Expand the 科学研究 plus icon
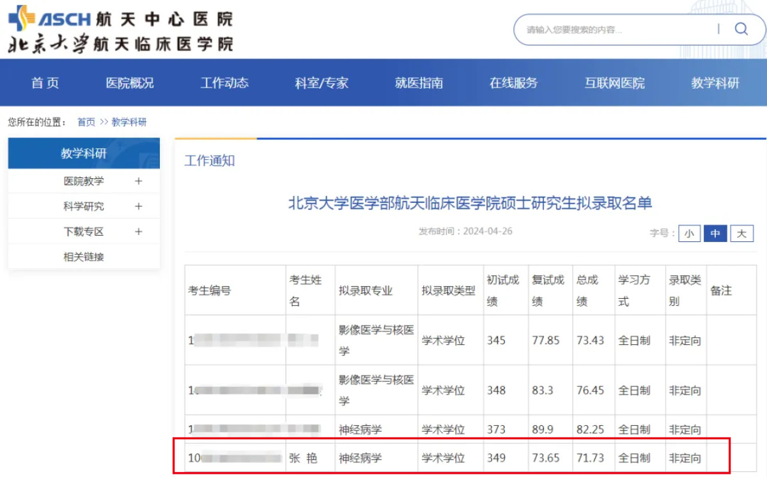767x477 pixels. [139, 207]
